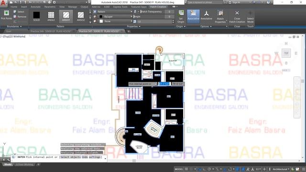Toggle Ortho mode in status bar

point(204,169)
